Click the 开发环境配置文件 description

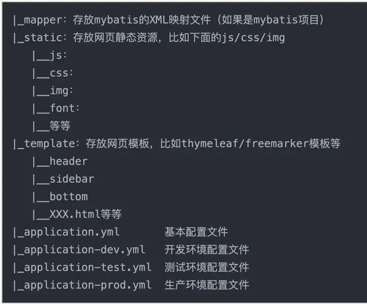(206, 250)
